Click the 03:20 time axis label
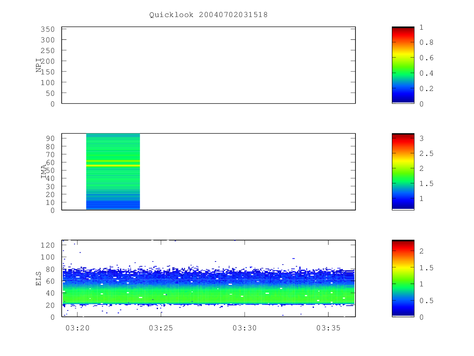This screenshot has height=356, width=474. pos(77,328)
